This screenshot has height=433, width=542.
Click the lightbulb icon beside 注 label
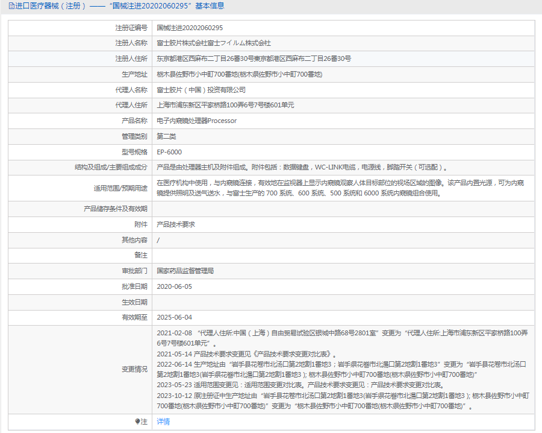pos(137,421)
